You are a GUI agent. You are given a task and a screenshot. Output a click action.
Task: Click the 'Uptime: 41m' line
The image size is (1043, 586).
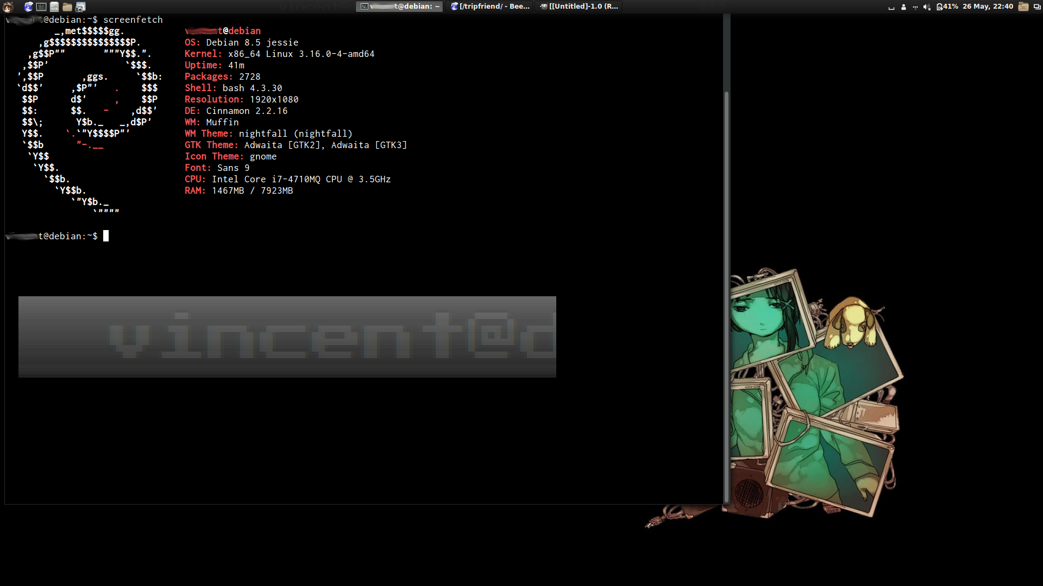(x=215, y=65)
